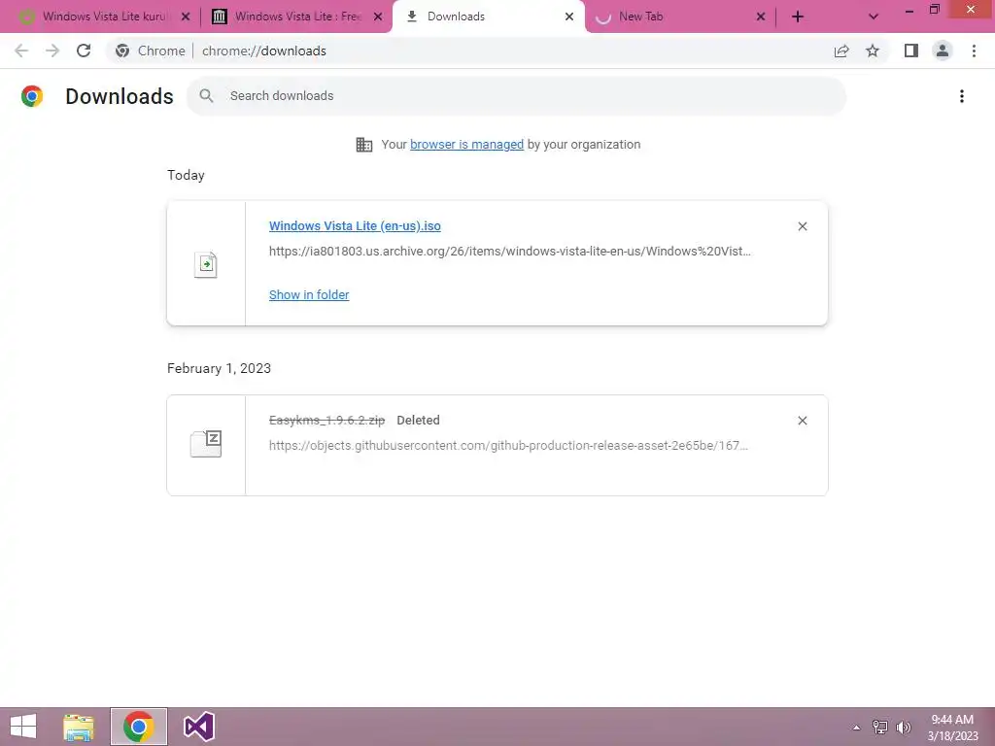
Task: Reload the downloads page
Action: [84, 51]
